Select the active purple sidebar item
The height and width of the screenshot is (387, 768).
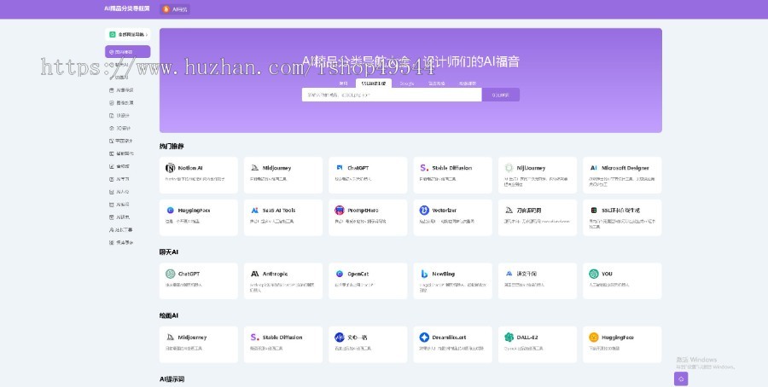click(127, 52)
